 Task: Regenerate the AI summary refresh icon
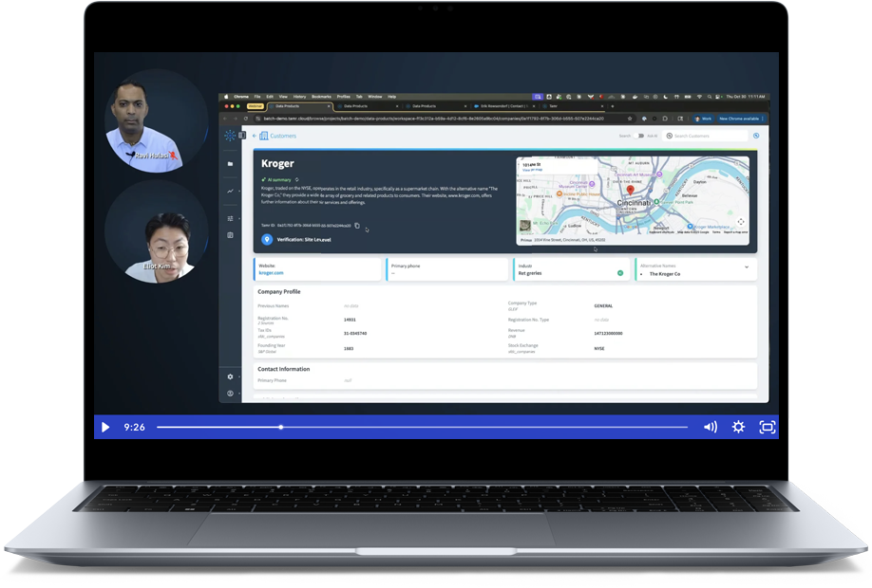coord(297,179)
